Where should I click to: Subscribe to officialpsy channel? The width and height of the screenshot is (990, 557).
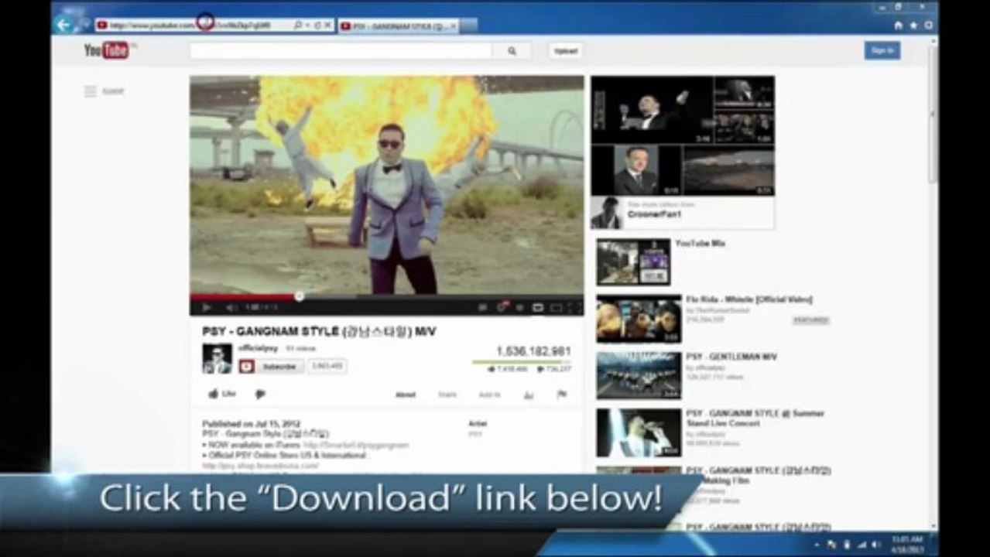[272, 367]
